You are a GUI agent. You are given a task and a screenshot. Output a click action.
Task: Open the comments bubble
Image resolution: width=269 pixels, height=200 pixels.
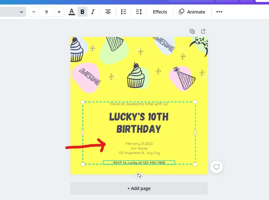click(x=216, y=167)
